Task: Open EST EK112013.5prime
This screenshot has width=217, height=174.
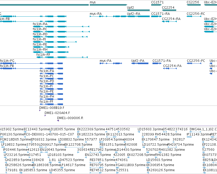Action: (120, 134)
